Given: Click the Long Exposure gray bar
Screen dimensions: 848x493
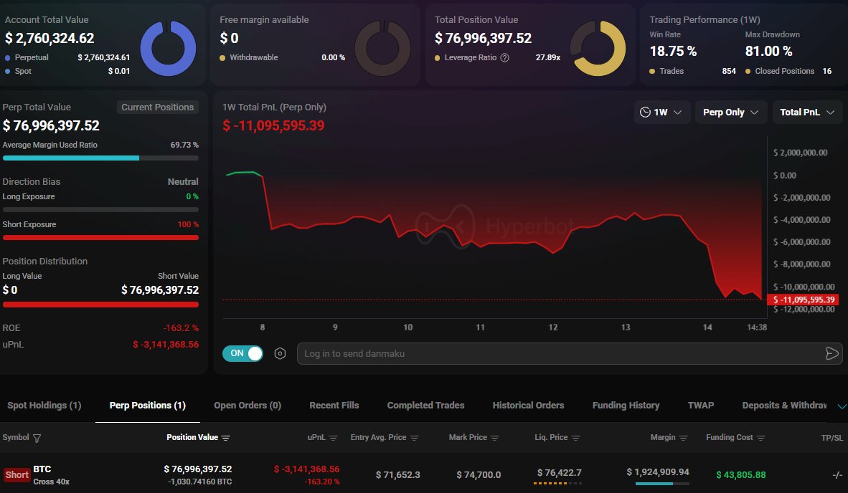Looking at the screenshot, I should 100,209.
